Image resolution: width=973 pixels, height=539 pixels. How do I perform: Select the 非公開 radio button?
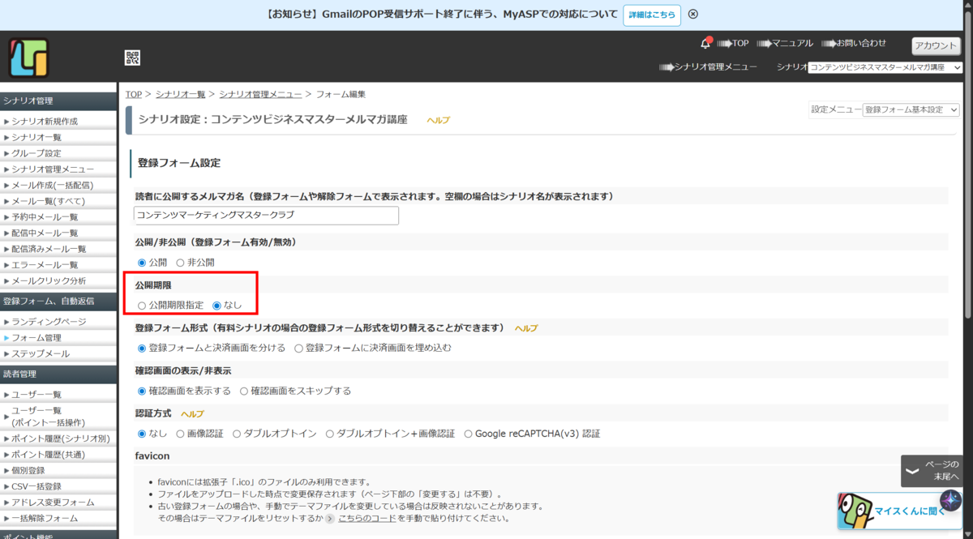[x=180, y=263]
